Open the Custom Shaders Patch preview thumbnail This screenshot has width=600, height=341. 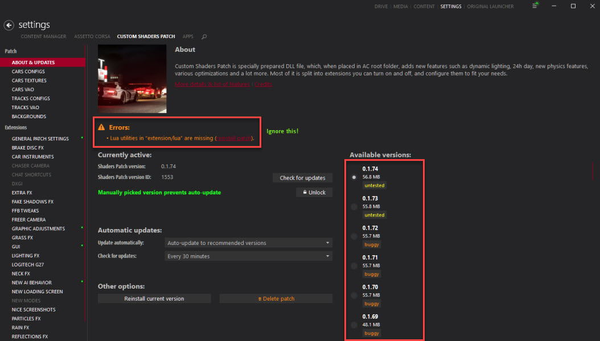tap(132, 79)
